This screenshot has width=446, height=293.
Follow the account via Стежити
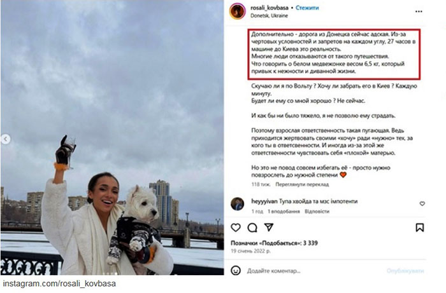click(x=307, y=8)
